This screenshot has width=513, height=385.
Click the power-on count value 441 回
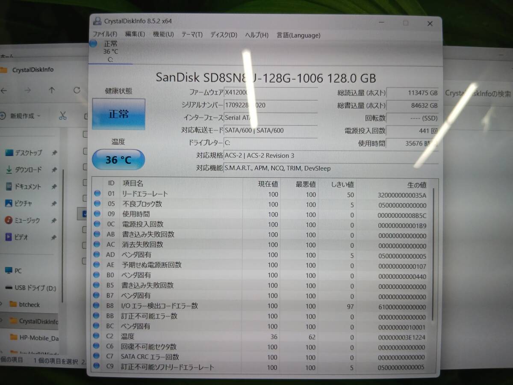tap(412, 131)
